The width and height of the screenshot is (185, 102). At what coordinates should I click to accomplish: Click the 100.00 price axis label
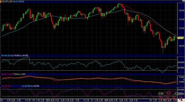click(x=181, y=46)
